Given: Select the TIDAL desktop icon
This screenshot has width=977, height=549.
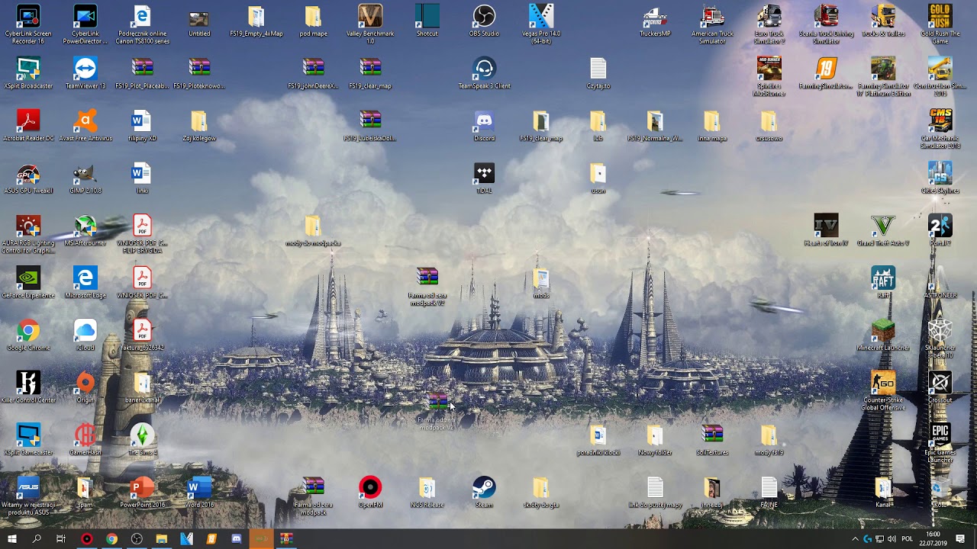Looking at the screenshot, I should 484,178.
